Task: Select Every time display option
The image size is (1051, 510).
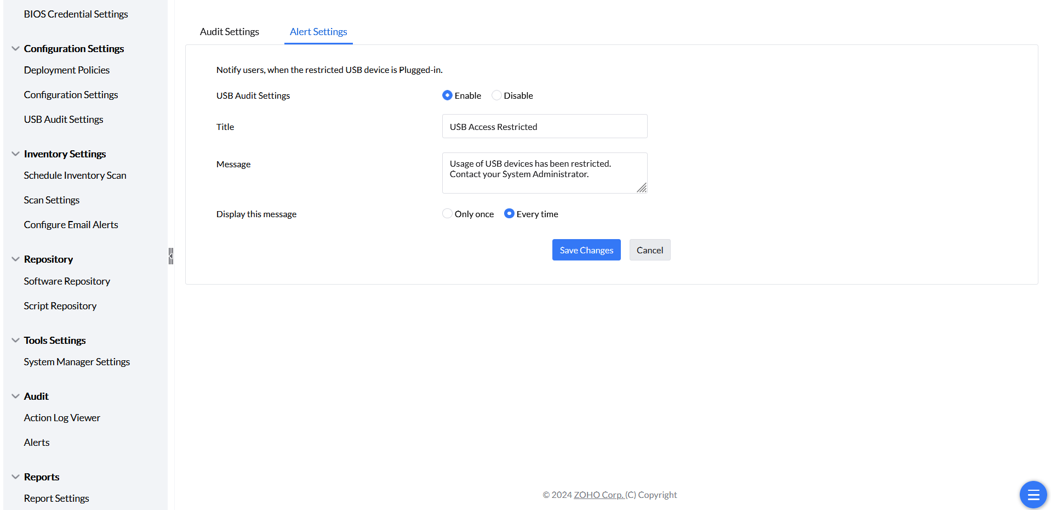Action: pos(509,214)
